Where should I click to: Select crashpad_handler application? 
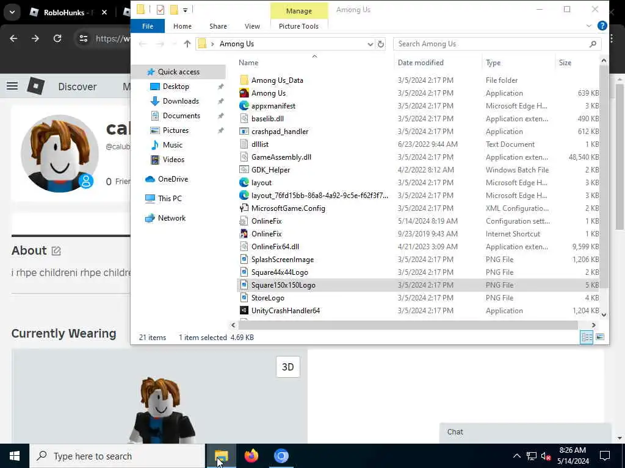click(x=280, y=132)
